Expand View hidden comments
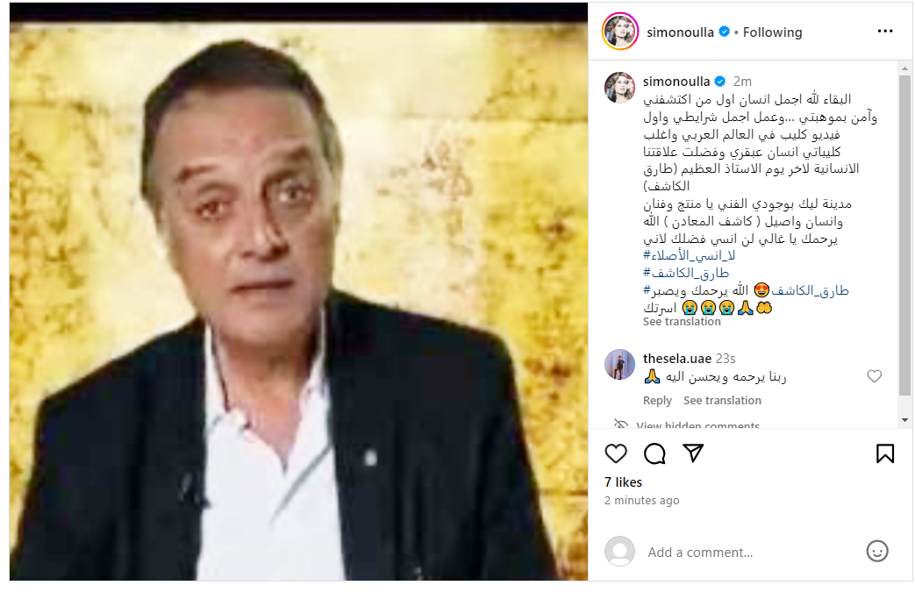The image size is (915, 592). pos(697,425)
